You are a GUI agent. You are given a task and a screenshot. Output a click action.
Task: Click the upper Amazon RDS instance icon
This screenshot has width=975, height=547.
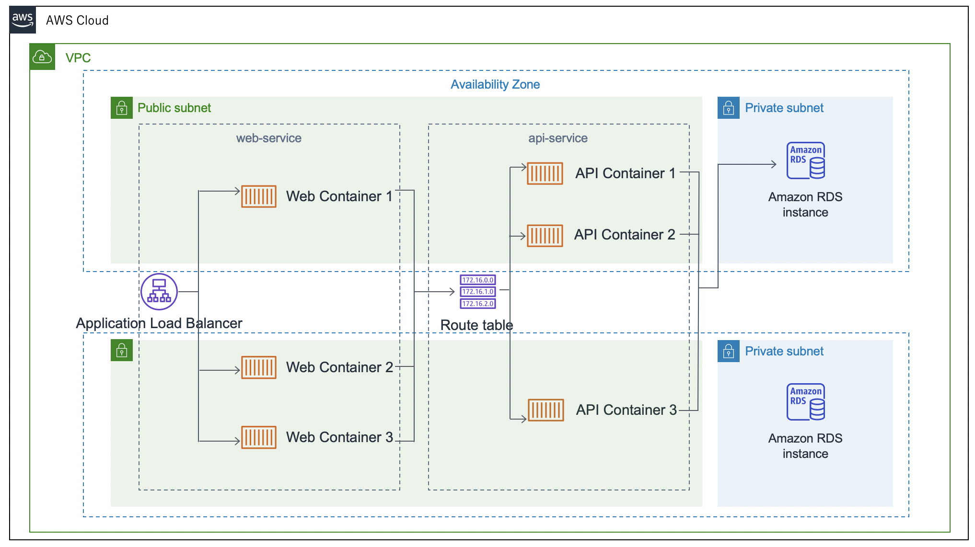coord(806,160)
